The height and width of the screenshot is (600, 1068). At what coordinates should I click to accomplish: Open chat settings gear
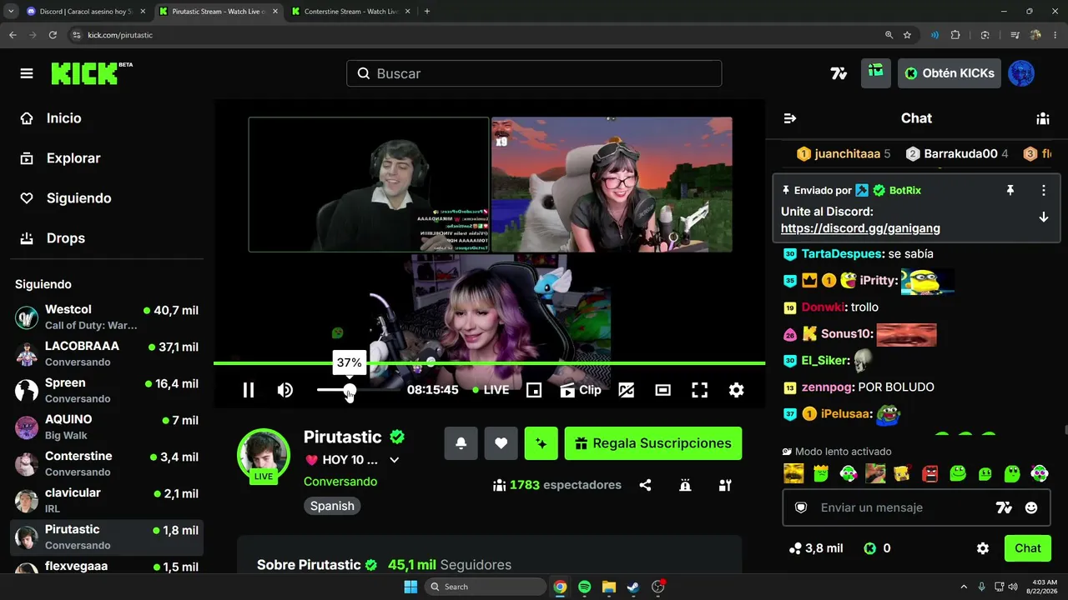pos(983,548)
